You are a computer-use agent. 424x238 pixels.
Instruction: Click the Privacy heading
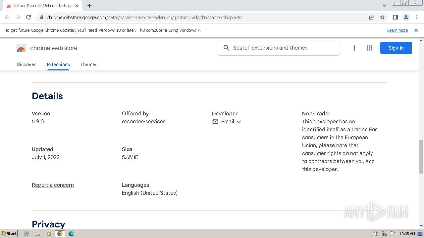tap(48, 224)
